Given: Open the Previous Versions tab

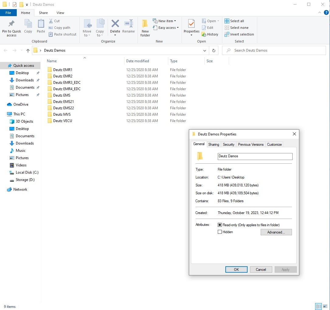Looking at the screenshot, I should [x=251, y=145].
